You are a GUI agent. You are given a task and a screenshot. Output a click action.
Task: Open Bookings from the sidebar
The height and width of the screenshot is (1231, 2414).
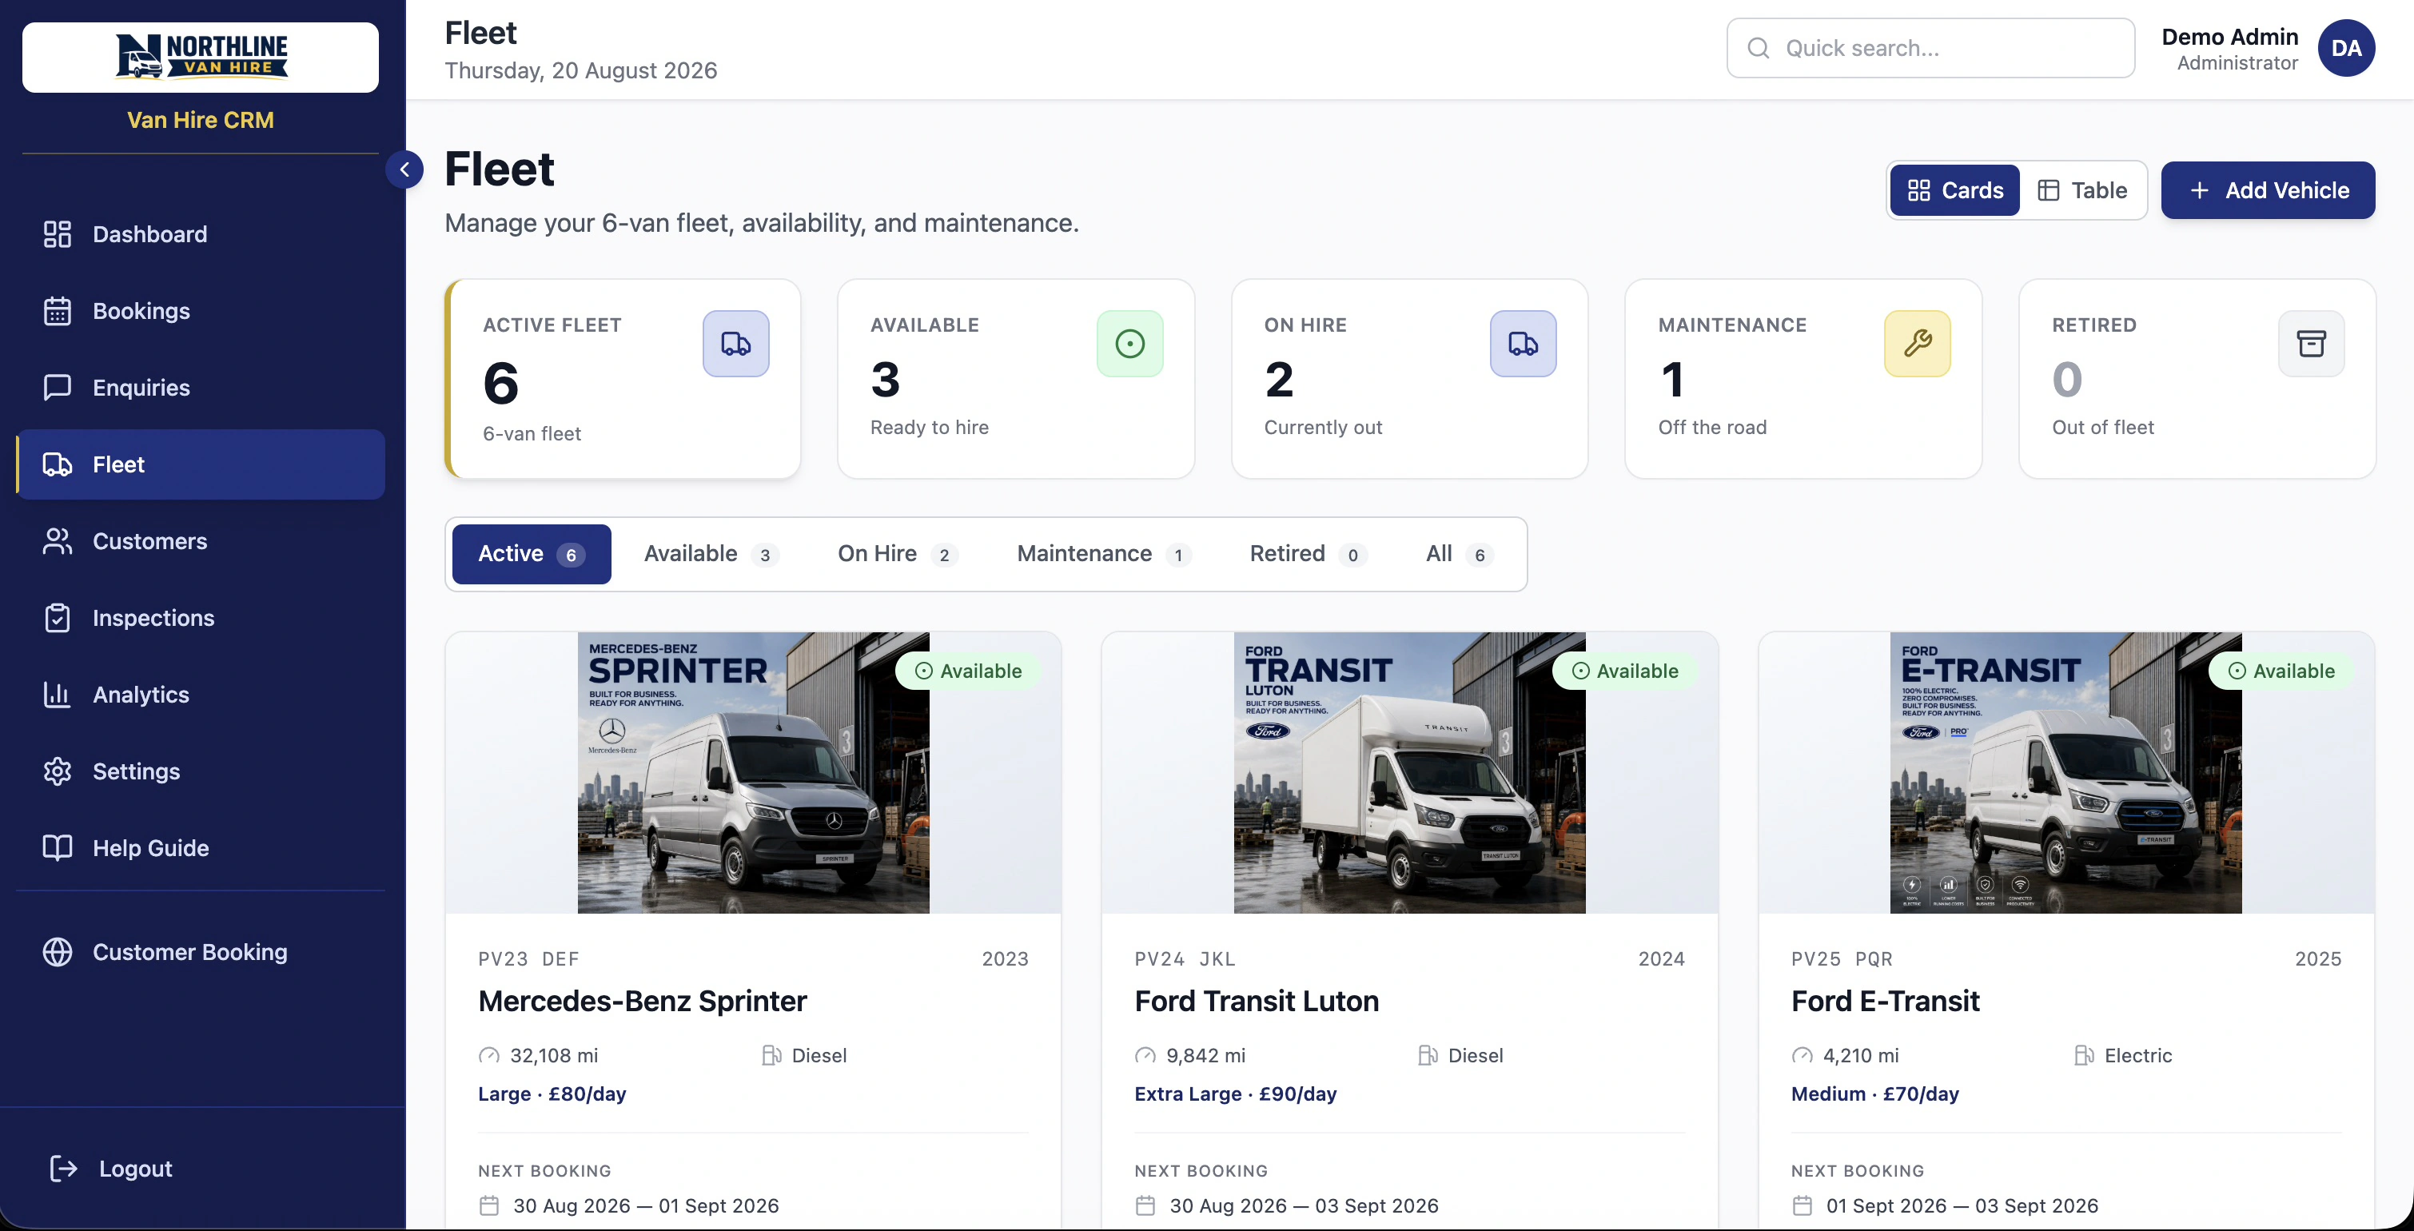pyautogui.click(x=201, y=311)
